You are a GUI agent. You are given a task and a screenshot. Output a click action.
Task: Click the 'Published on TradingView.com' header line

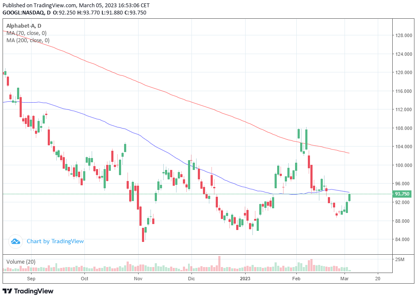76,5
